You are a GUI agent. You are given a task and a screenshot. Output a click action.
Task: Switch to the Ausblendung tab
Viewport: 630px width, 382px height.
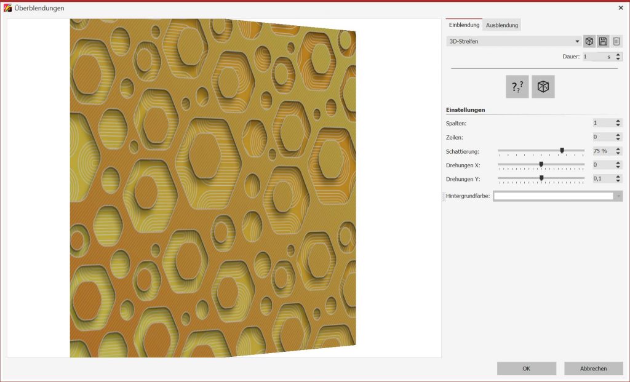click(502, 25)
